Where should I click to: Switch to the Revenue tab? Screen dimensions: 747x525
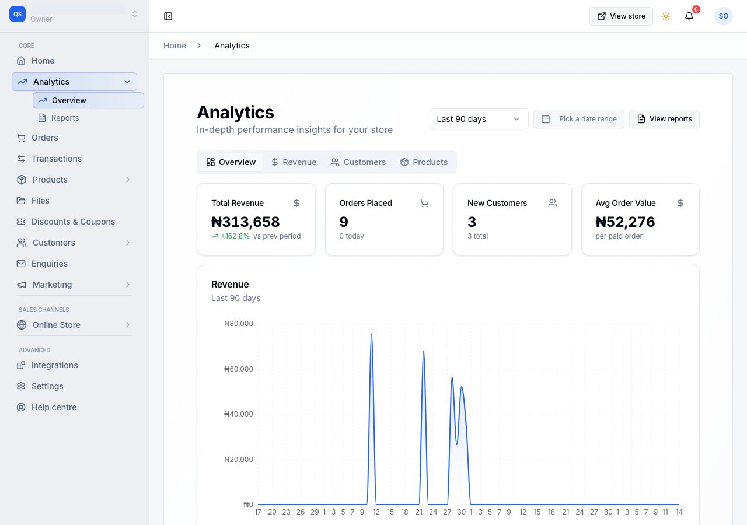pos(294,162)
